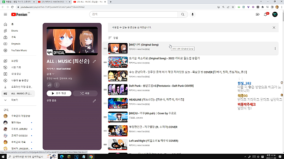Edit the playlist title pencil icon
The image size is (284, 159).
[94, 61]
